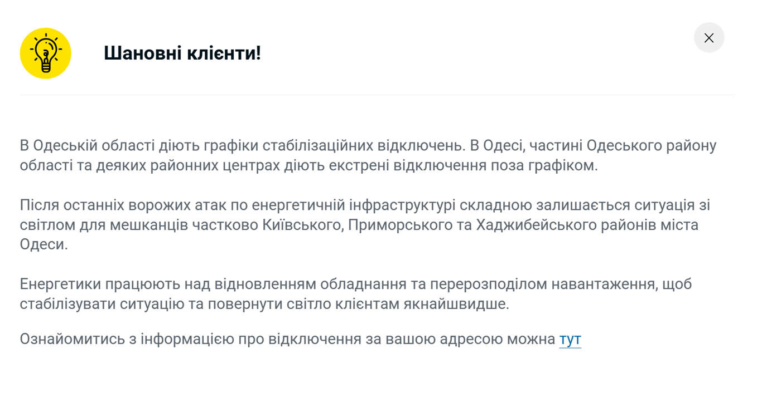
Task: Open the "тут" outage information link
Action: tap(570, 339)
